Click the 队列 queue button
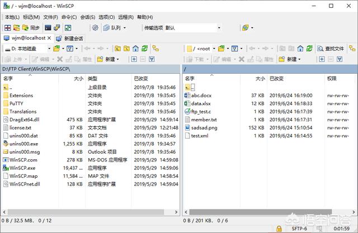Image resolution: width=358 pixels, height=233 pixels. tap(112, 28)
